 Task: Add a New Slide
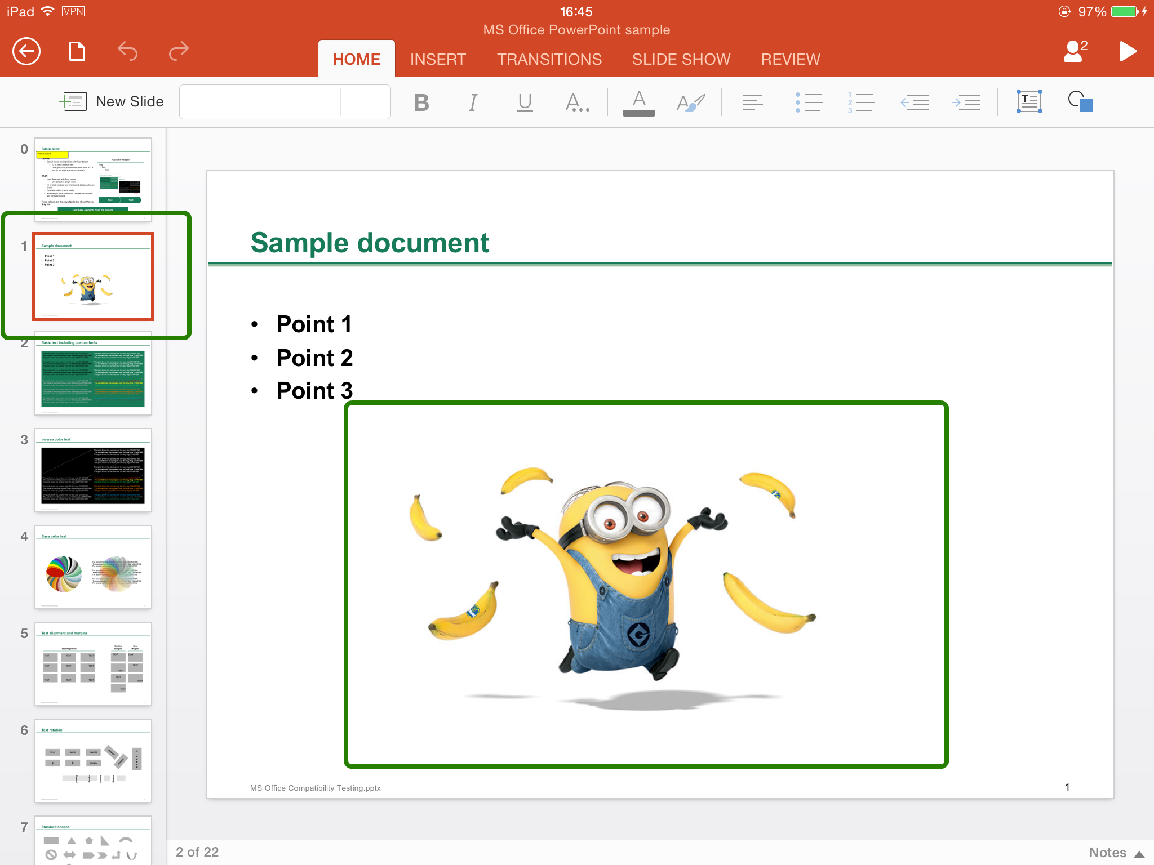pos(111,102)
